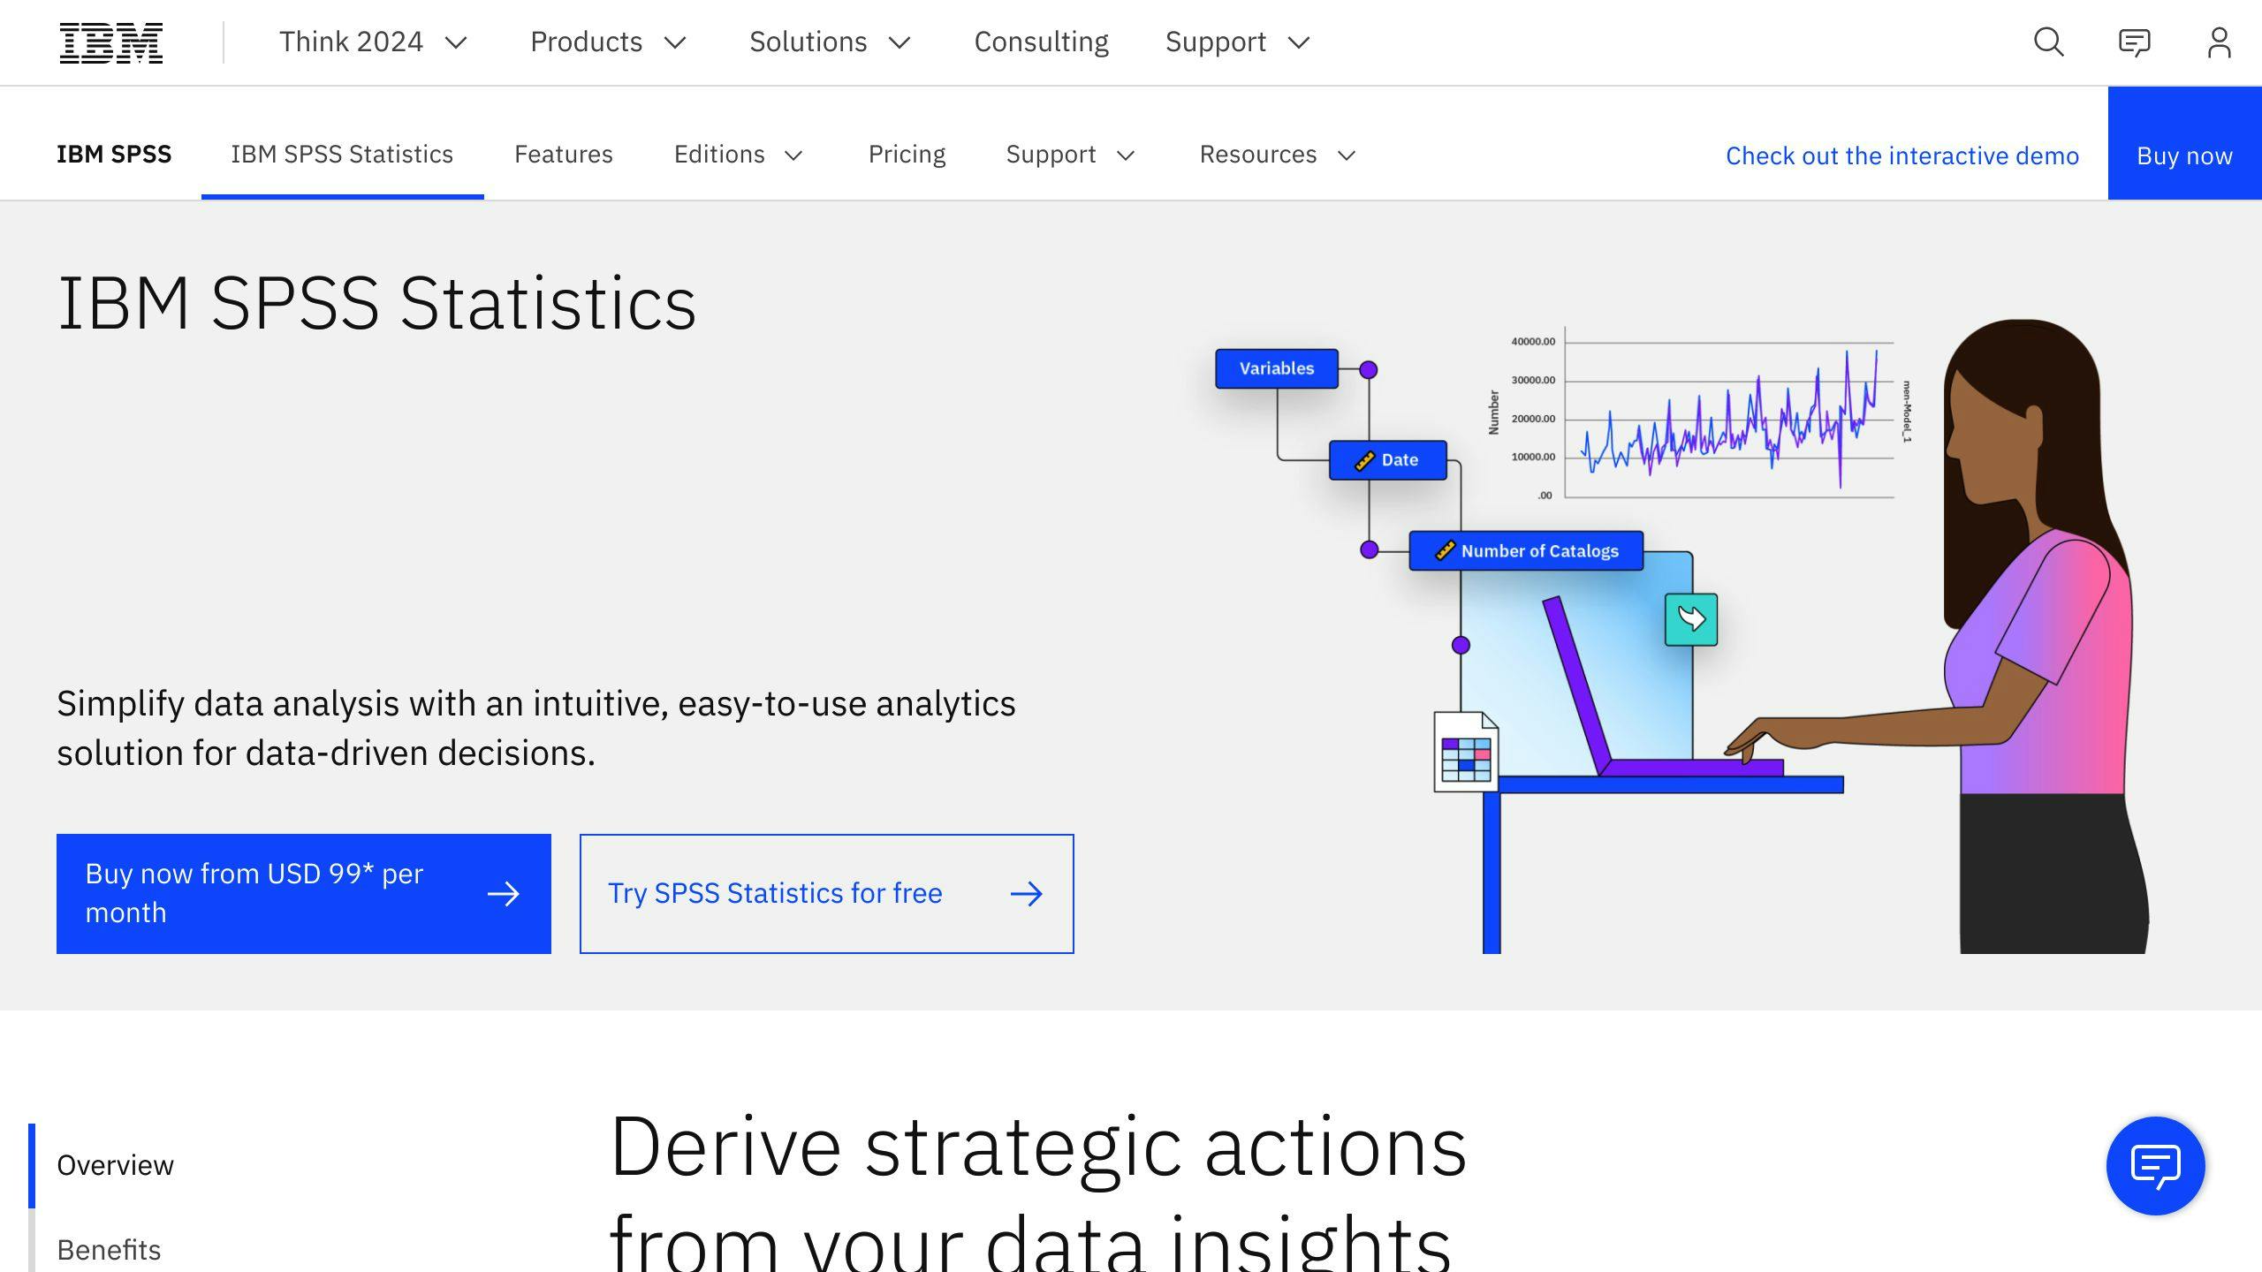Check out the interactive demo link
Viewport: 2262px width, 1272px height.
click(x=1902, y=155)
